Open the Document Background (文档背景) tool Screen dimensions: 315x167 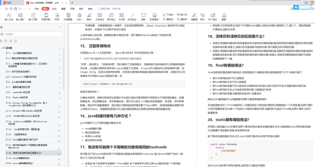coord(69,17)
